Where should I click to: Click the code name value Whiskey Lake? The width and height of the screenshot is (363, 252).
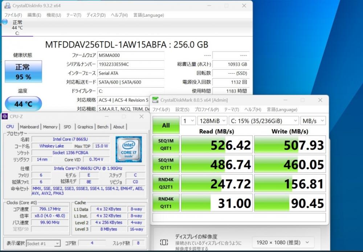(x=52, y=146)
